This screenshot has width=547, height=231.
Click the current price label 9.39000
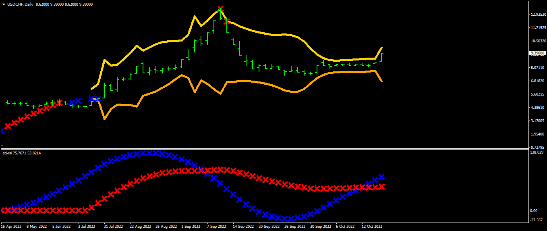[x=538, y=53]
